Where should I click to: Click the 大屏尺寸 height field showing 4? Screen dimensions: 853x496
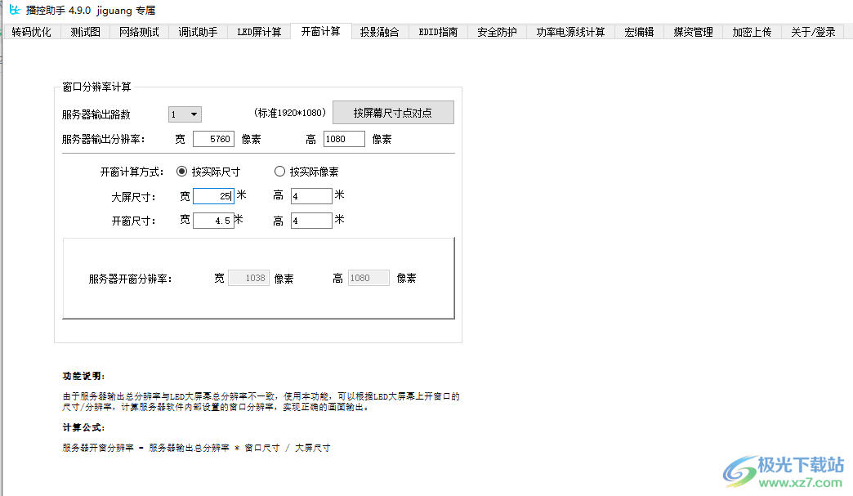click(310, 195)
